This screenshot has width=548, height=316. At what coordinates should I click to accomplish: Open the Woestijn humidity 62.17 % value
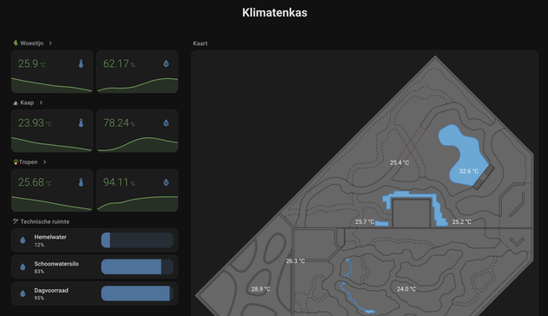point(119,63)
